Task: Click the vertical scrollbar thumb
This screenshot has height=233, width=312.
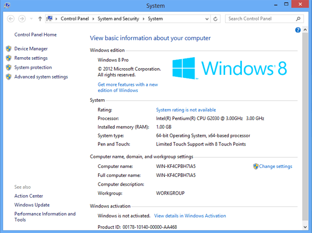Action: [305, 126]
